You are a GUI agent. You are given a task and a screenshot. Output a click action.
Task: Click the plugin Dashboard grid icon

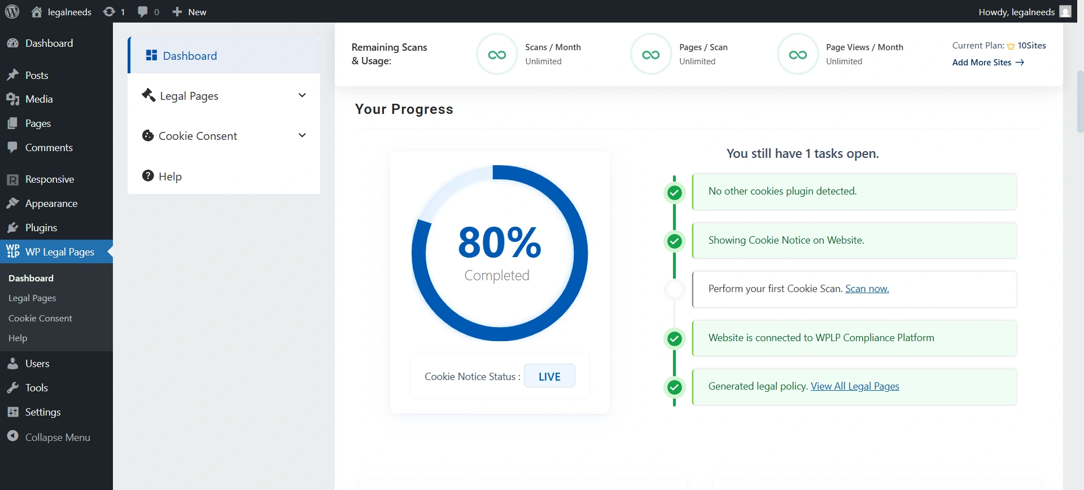(x=151, y=55)
